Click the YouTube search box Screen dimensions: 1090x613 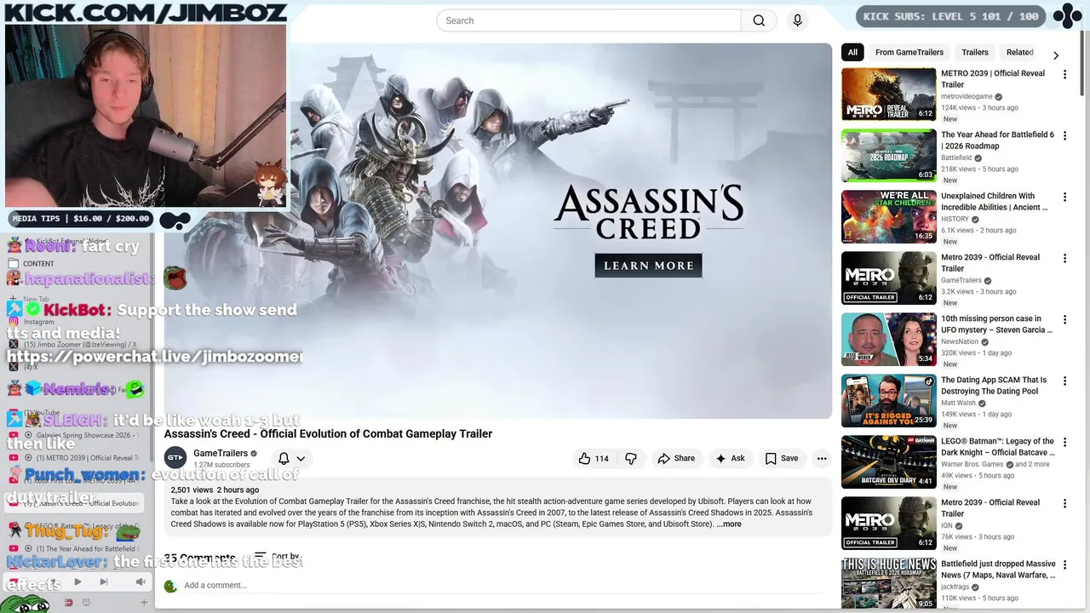pos(588,20)
